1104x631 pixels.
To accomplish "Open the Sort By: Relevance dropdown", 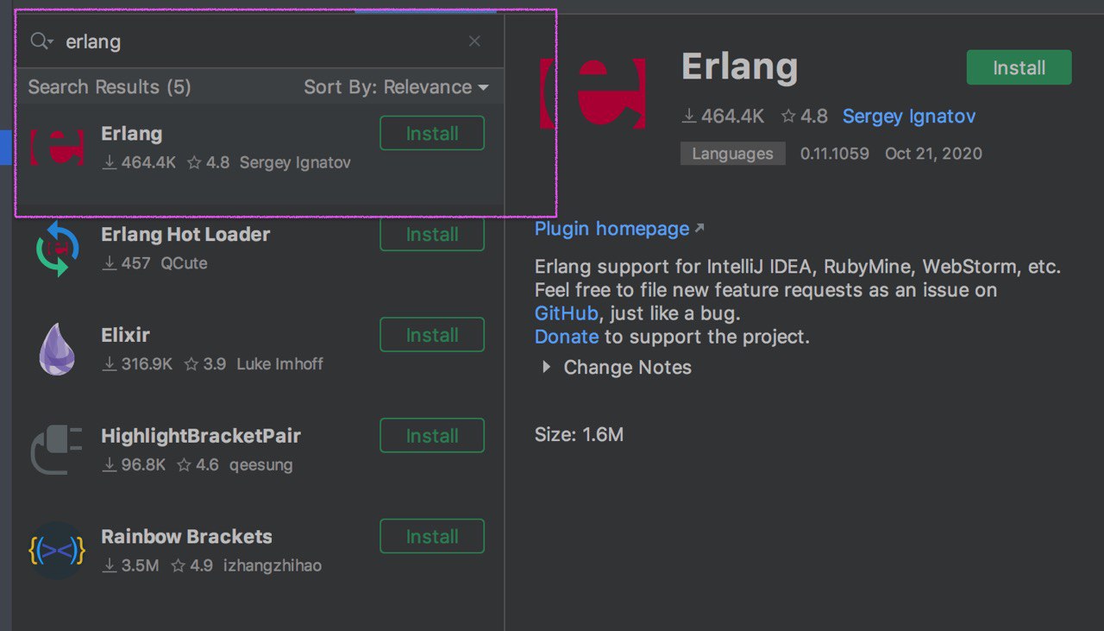I will 396,87.
